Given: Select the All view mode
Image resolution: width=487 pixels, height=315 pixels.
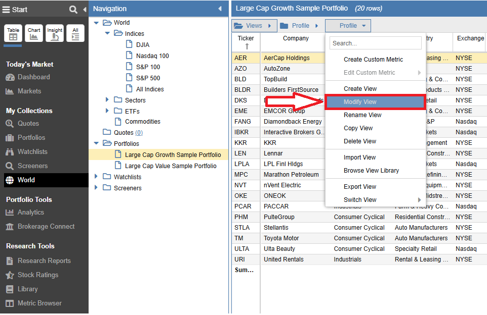Looking at the screenshot, I should point(75,33).
